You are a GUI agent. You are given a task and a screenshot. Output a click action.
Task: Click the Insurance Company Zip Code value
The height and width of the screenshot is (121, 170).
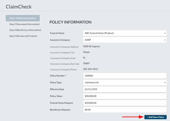[86, 63]
